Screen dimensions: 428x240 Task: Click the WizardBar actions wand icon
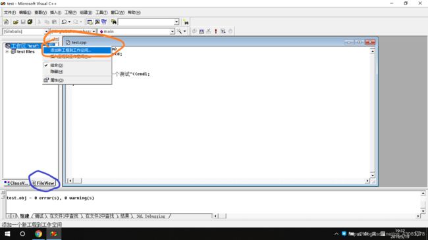click(x=179, y=32)
